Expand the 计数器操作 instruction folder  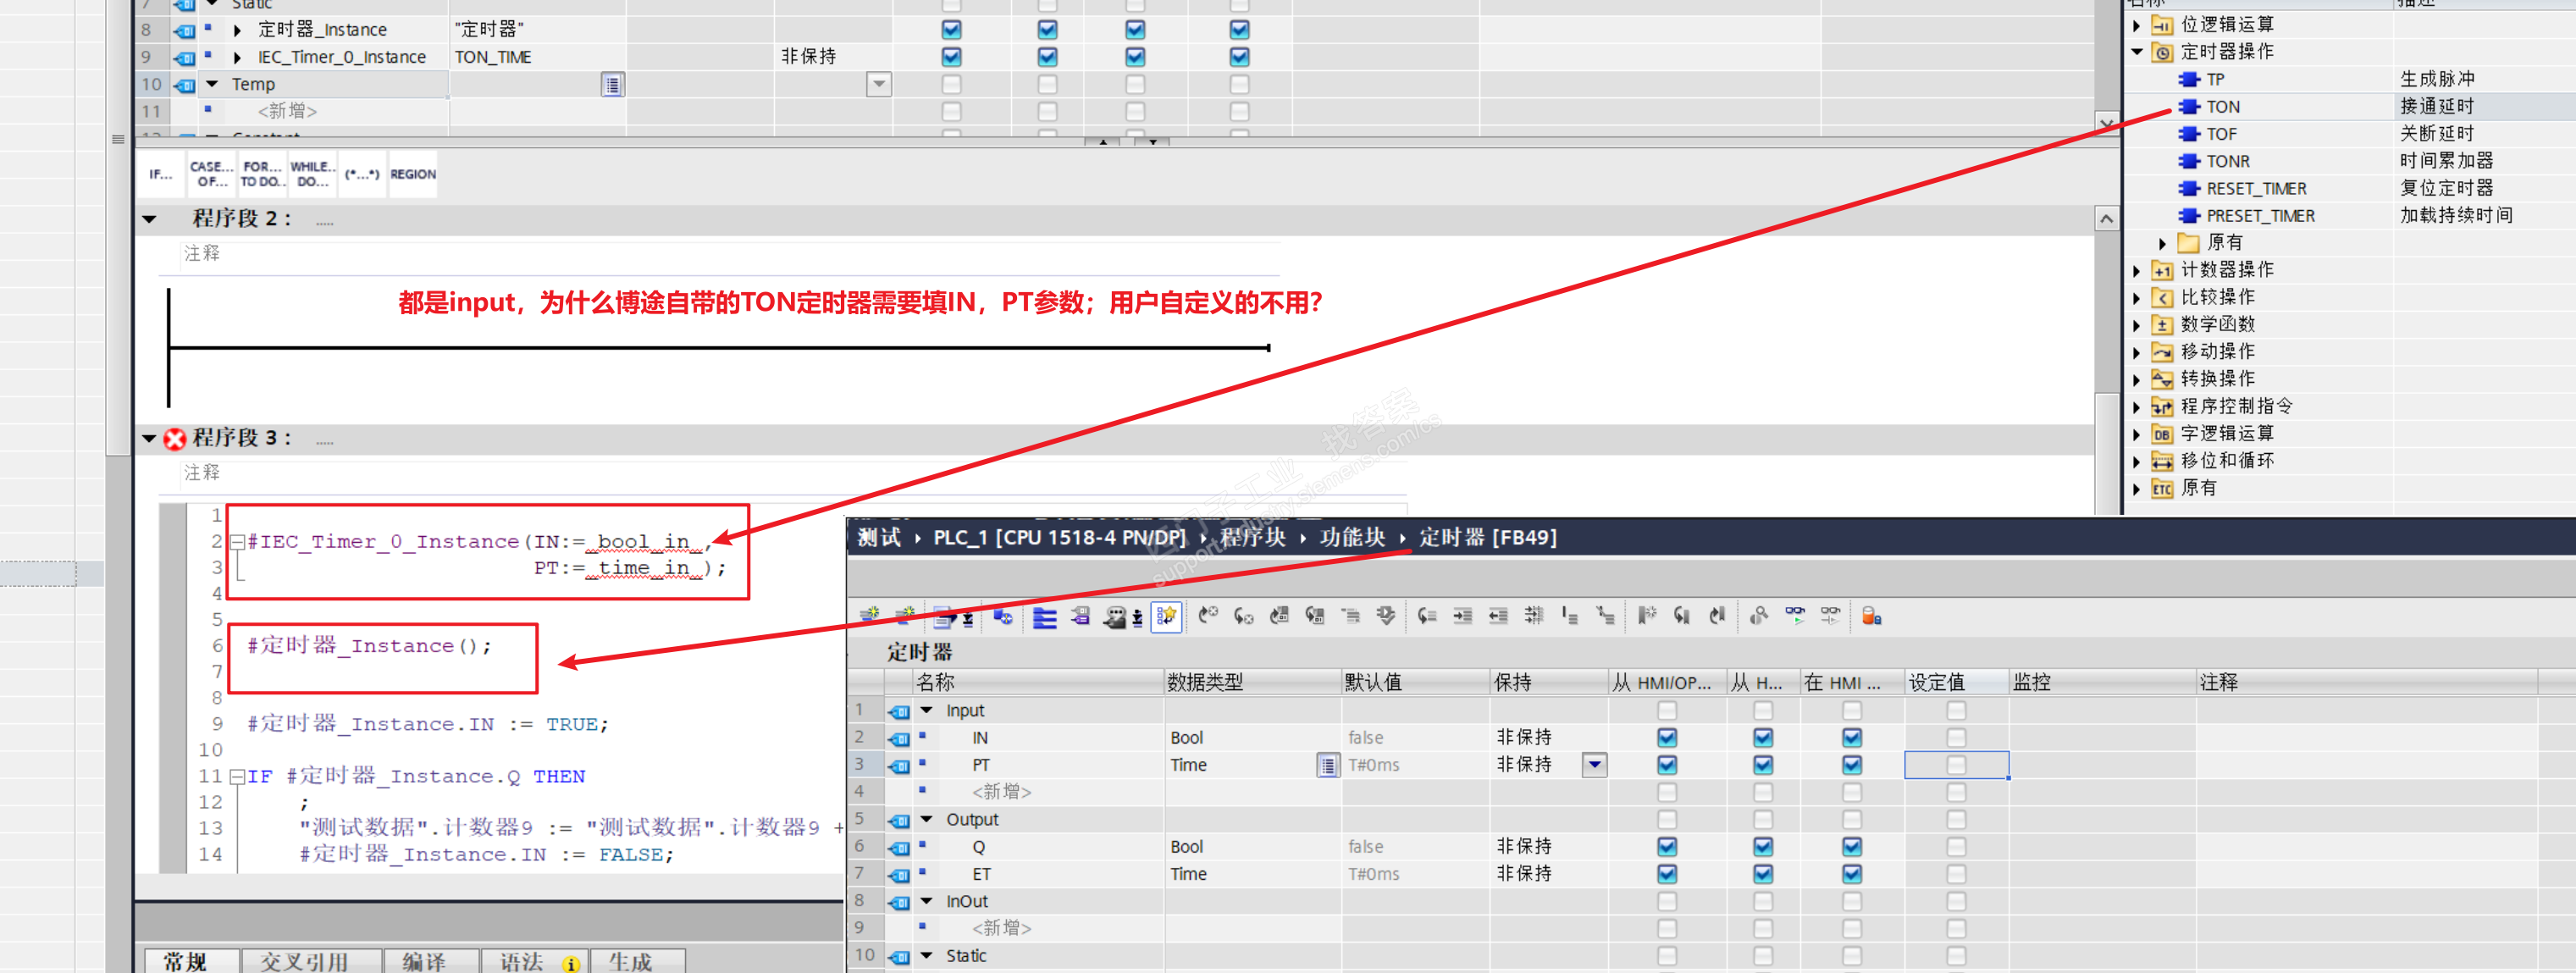2137,270
